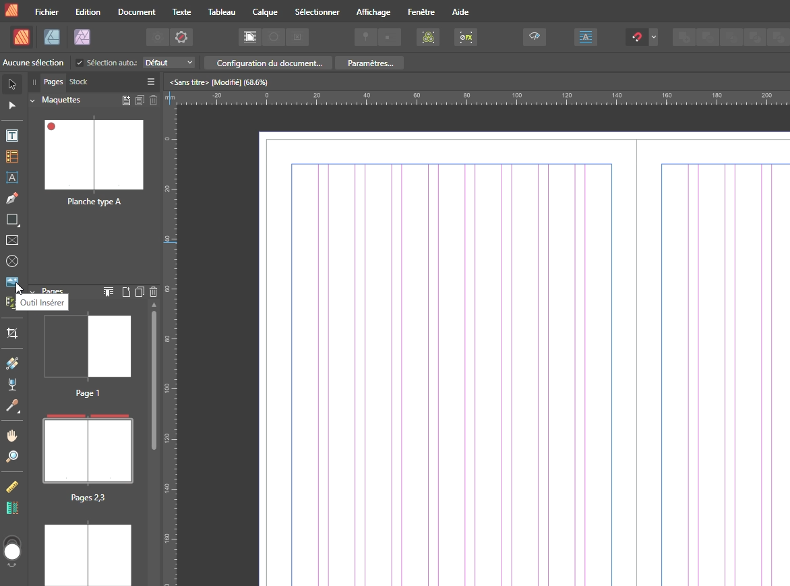The image size is (790, 586).
Task: Switch to the Stock tab
Action: pyautogui.click(x=78, y=82)
